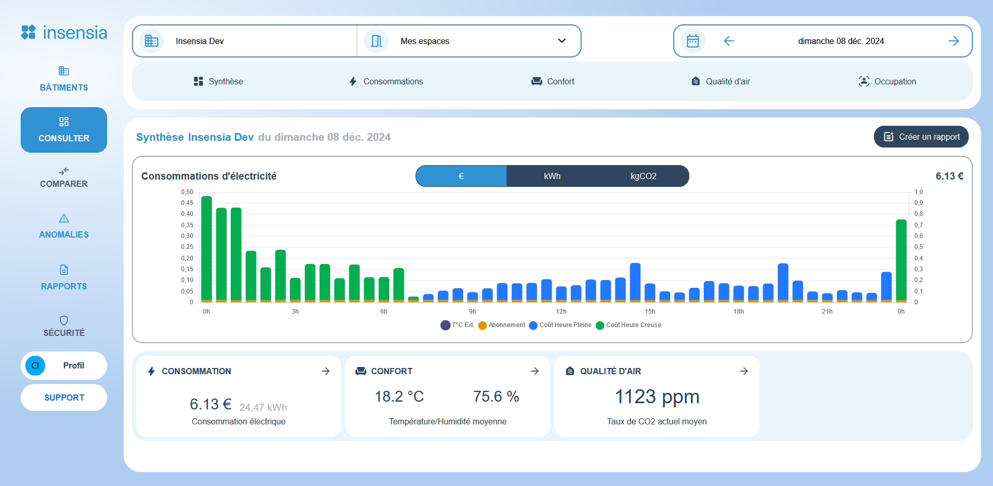
Task: Click the green bar at chart's right end
Action: (x=901, y=261)
